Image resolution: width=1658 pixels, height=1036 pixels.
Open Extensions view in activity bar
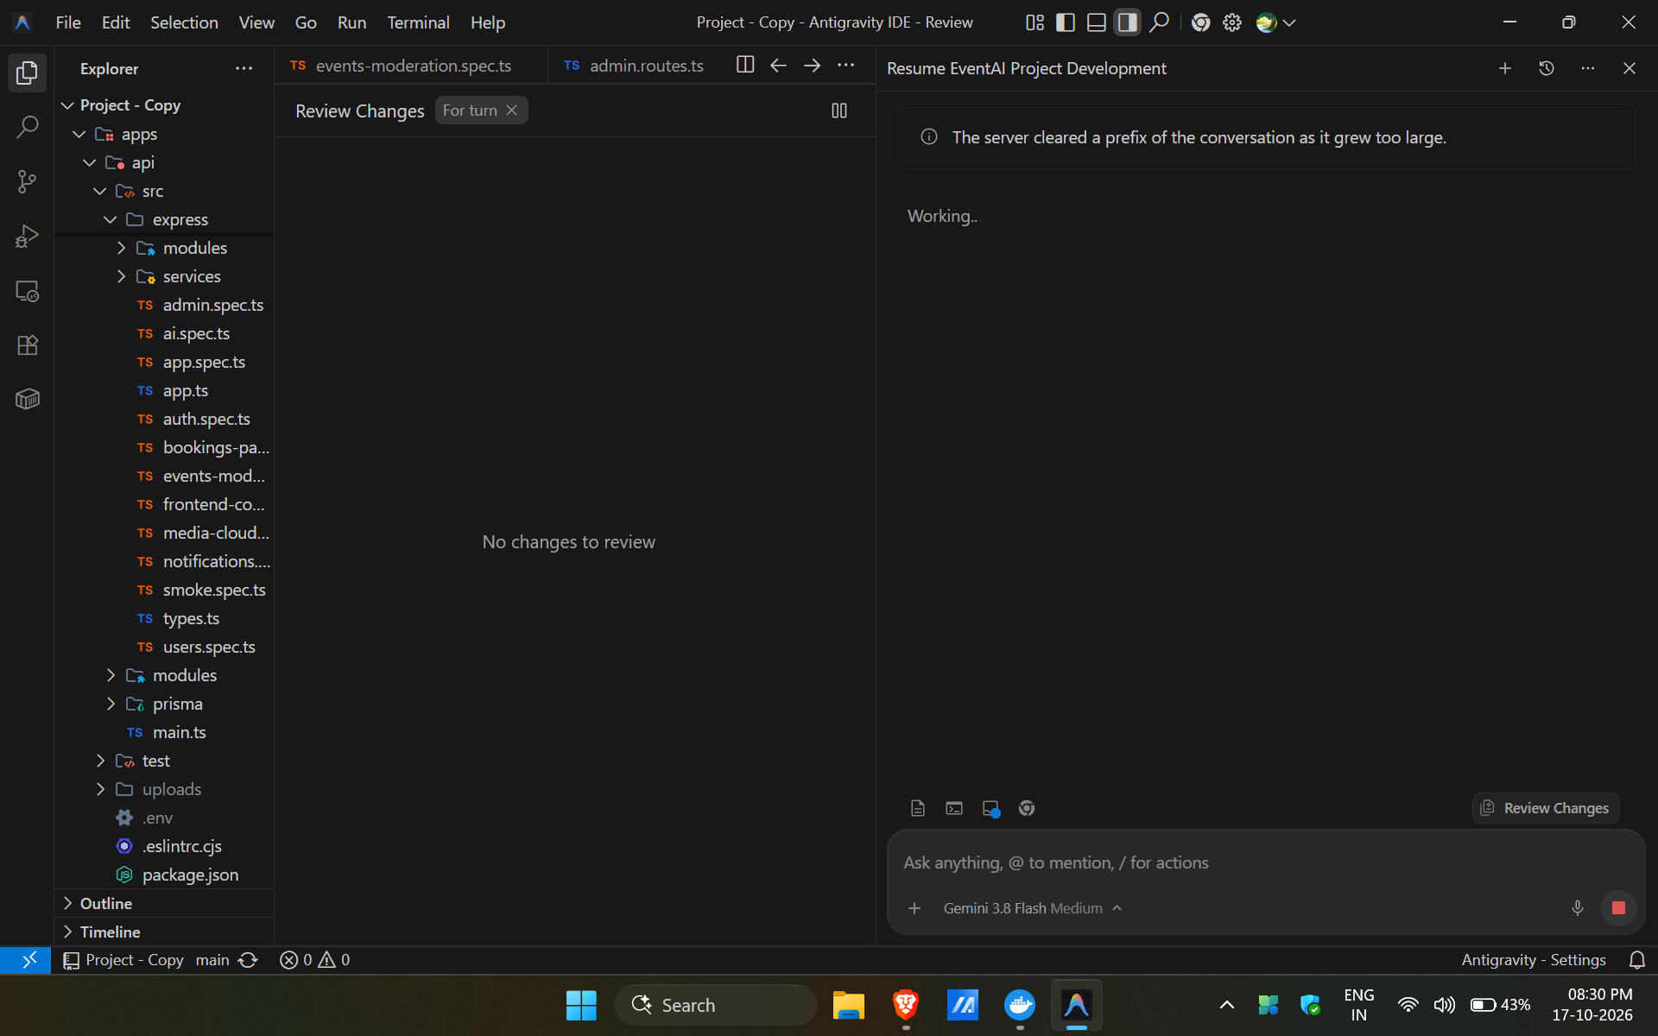27,345
